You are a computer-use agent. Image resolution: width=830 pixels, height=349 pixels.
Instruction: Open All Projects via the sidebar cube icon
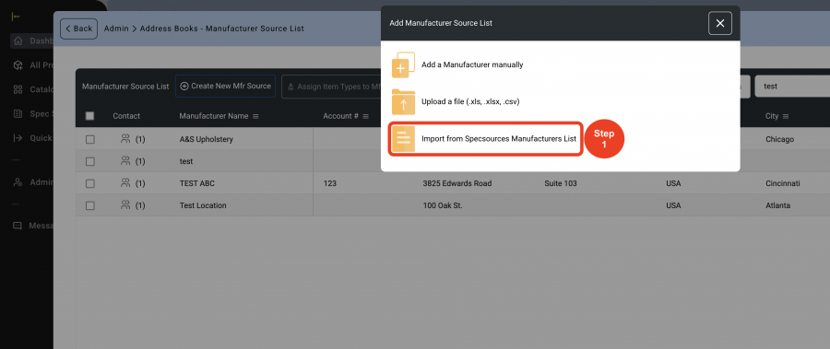pos(18,65)
